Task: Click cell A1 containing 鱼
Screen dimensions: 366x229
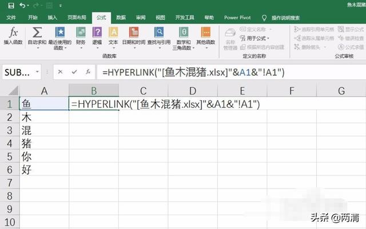Action: (x=45, y=104)
